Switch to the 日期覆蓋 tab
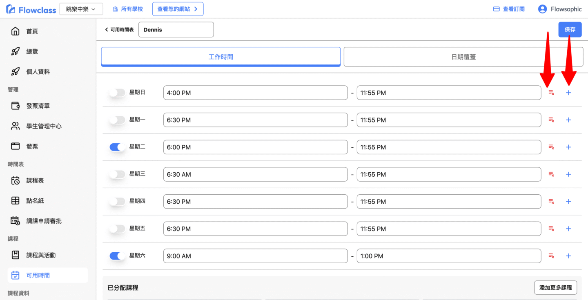The width and height of the screenshot is (588, 300). pyautogui.click(x=463, y=57)
